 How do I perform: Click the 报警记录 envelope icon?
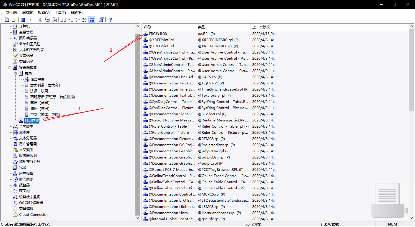point(15,56)
